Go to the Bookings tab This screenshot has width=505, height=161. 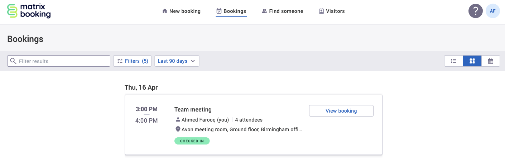pyautogui.click(x=231, y=11)
